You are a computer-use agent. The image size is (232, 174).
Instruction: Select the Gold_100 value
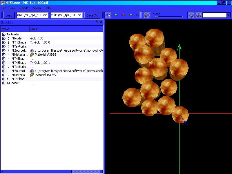point(37,38)
